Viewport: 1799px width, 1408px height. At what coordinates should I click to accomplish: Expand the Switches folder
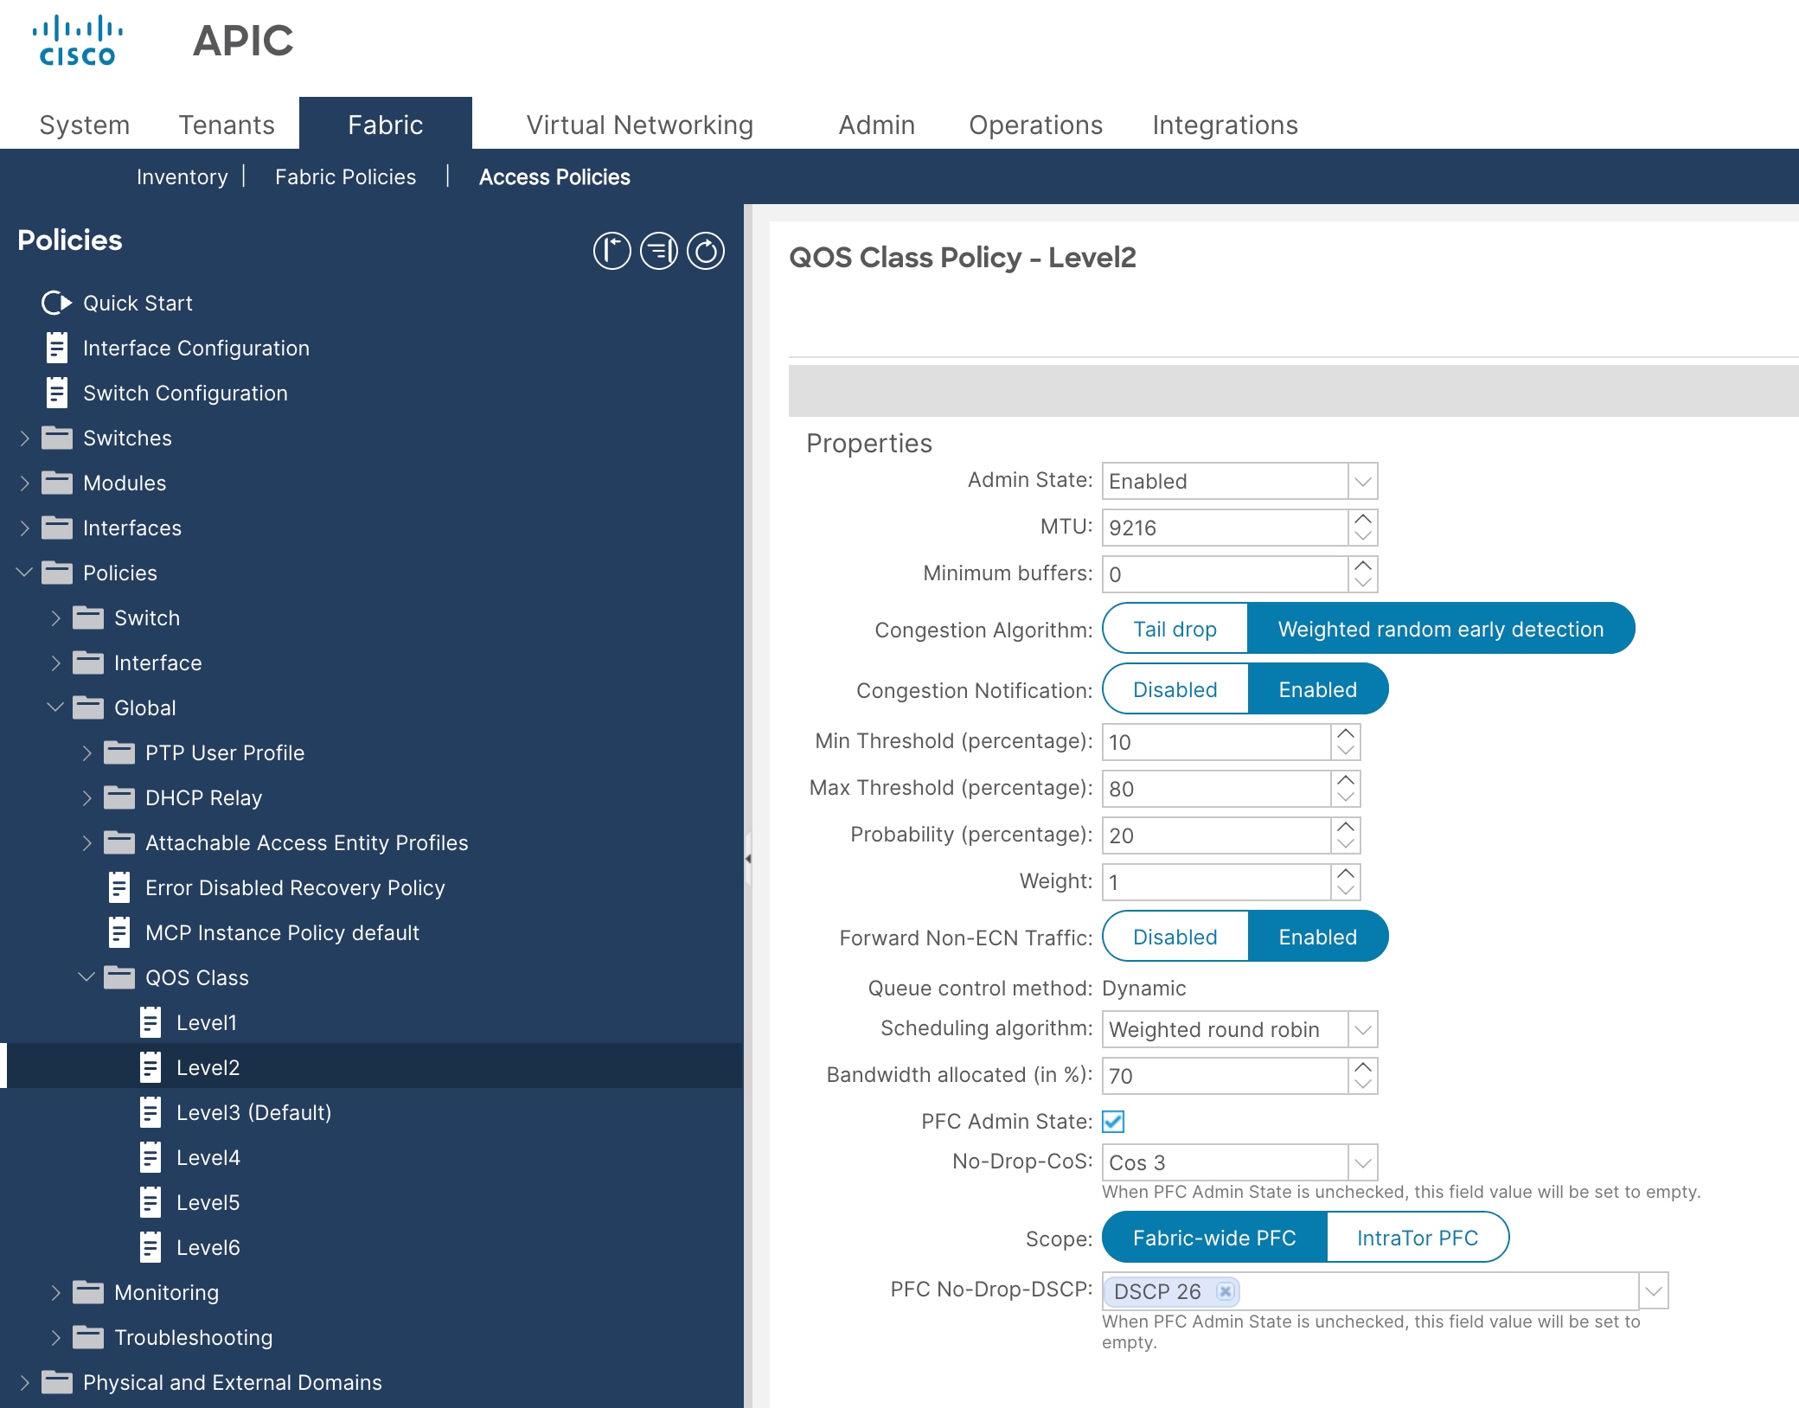click(x=23, y=438)
